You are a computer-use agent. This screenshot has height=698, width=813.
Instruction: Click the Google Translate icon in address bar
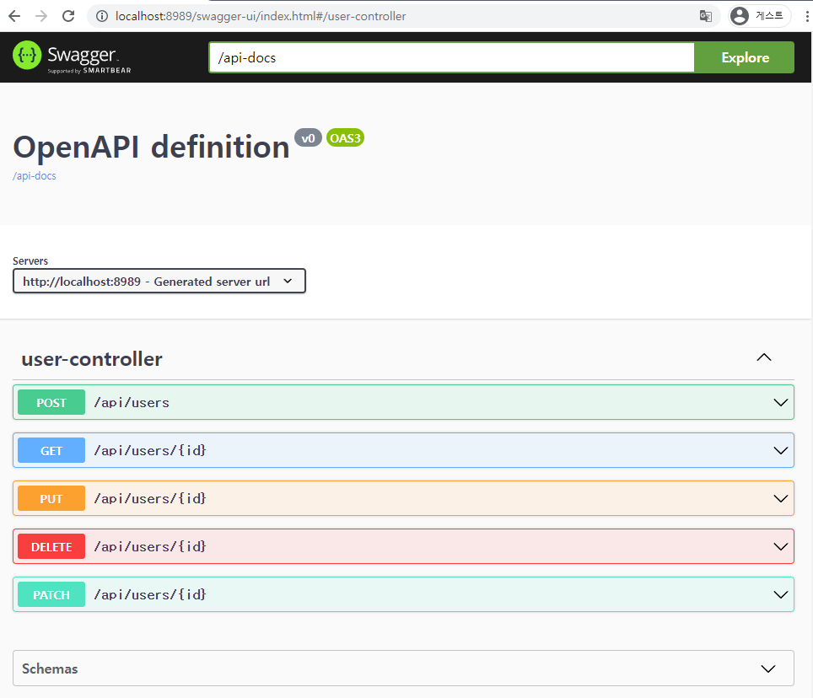[x=705, y=15]
